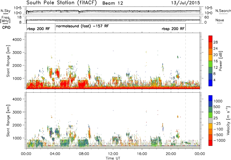This screenshot has width=231, height=160.
Task: Click the dashed 22:00 line in velocity panel
Action: (x=185, y=120)
